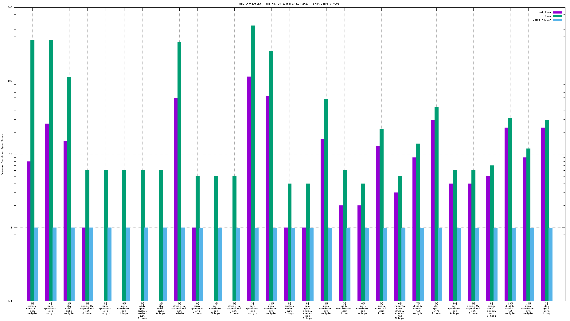Click the RBL Statistics chart title

coord(289,4)
